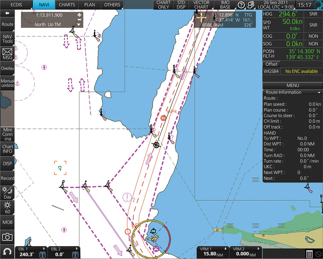This screenshot has height=259, width=323.
Task: Open the help question mark icon
Action: 241,5
